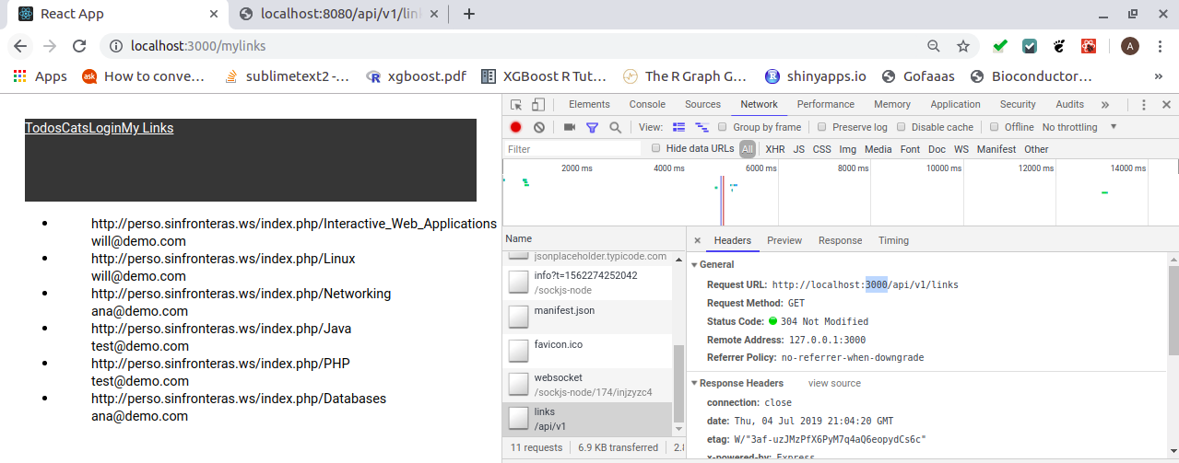Click the network Filter text field

[x=572, y=149]
